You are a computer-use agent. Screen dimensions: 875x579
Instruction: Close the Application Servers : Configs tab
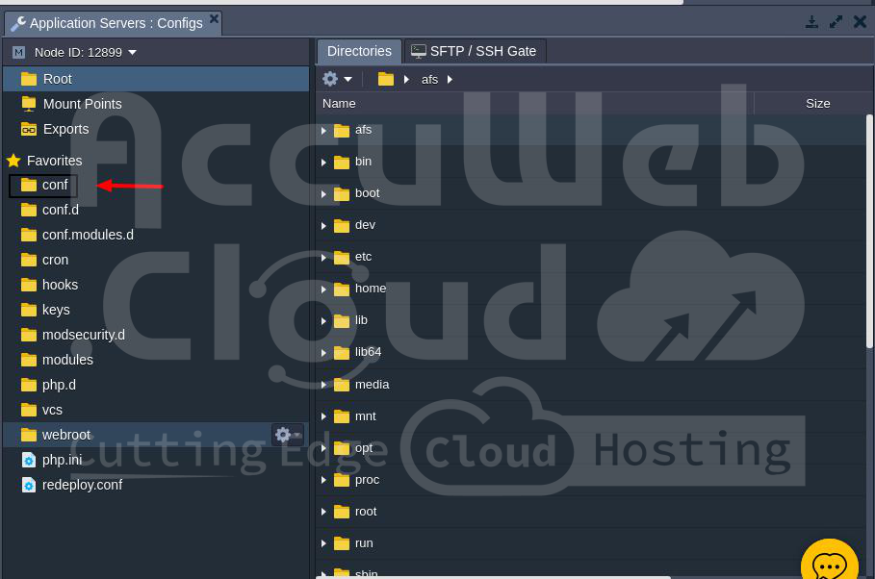coord(214,18)
